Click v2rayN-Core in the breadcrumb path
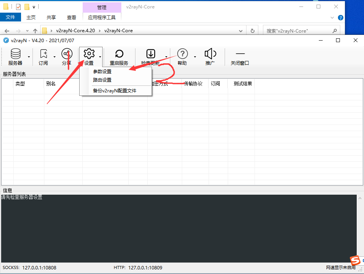This screenshot has width=364, height=274. [x=118, y=31]
